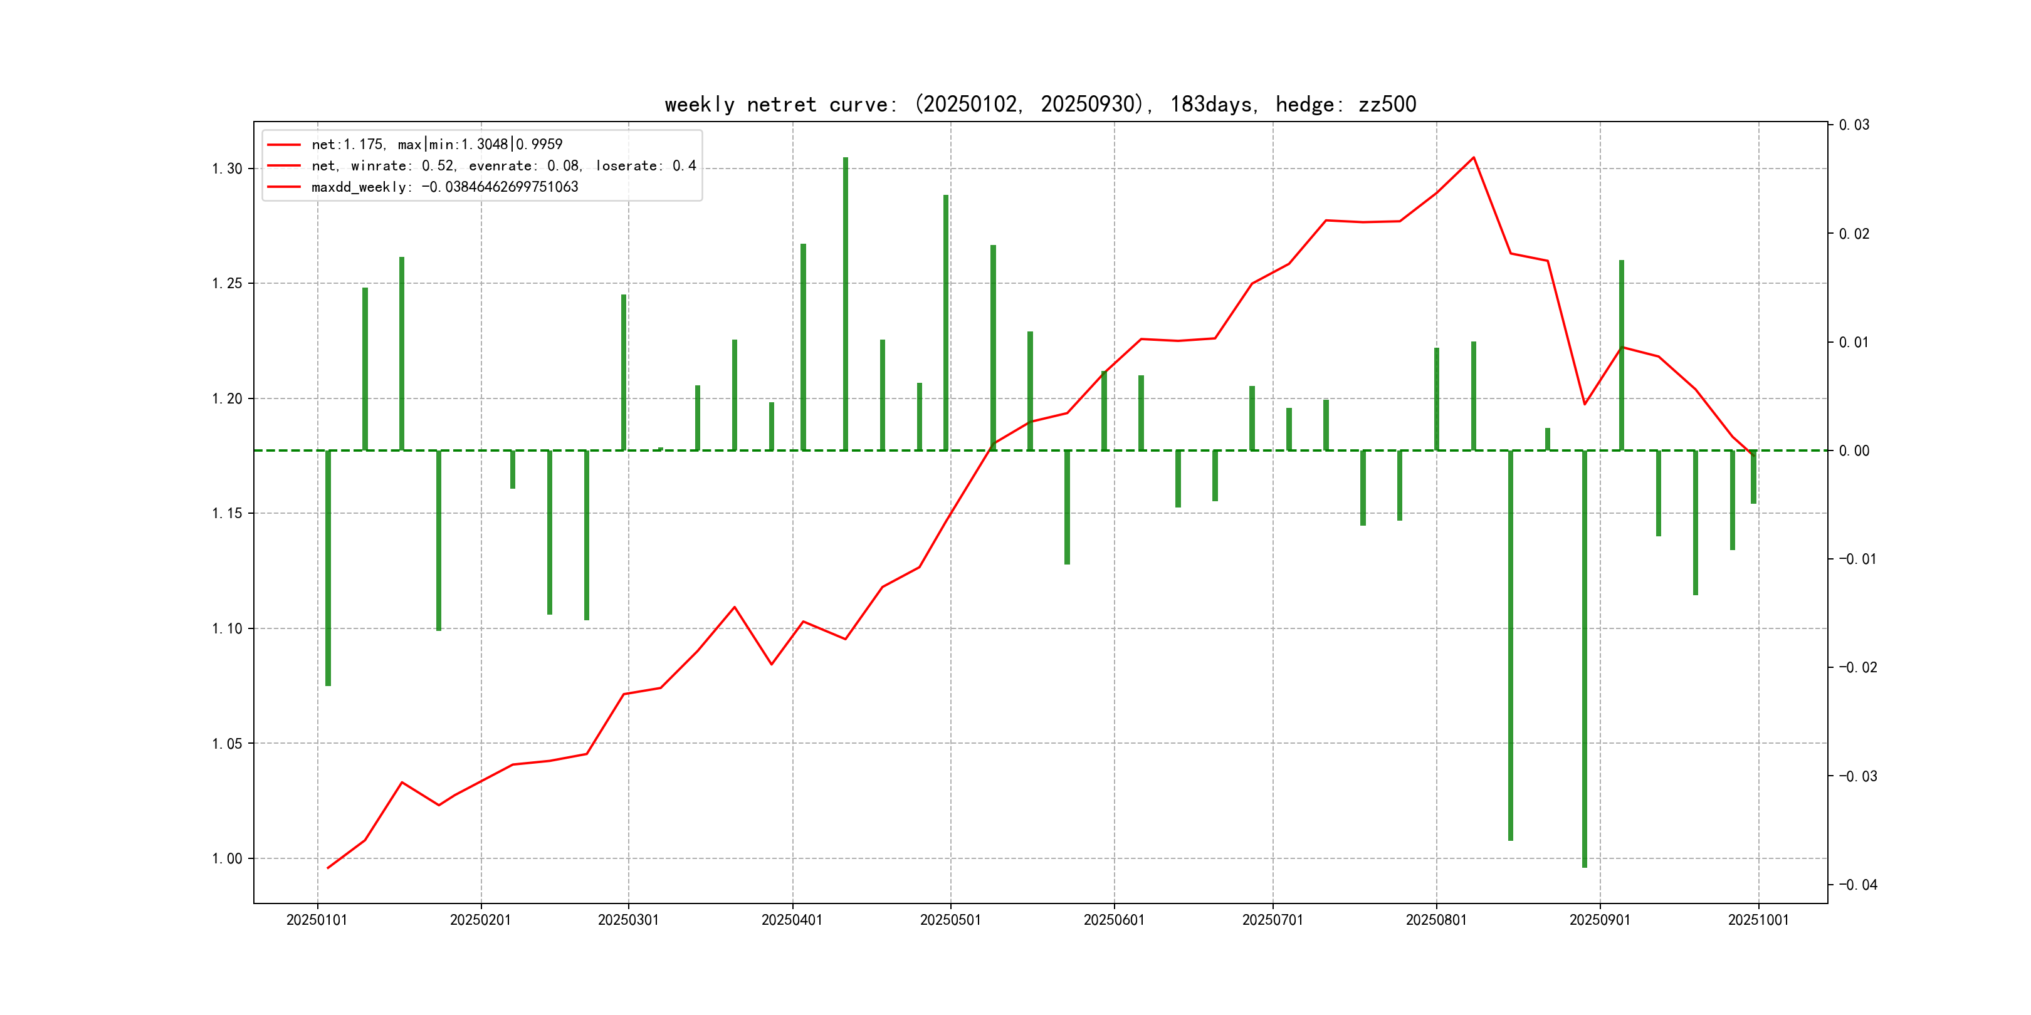Click the 1.30 left axis label

click(x=227, y=169)
